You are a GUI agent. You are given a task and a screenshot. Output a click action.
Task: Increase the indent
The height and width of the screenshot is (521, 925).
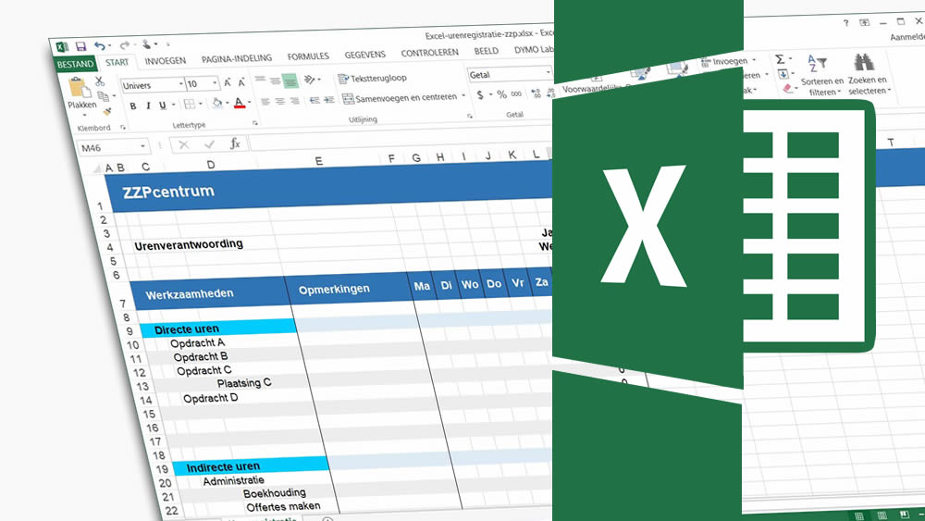(x=329, y=100)
